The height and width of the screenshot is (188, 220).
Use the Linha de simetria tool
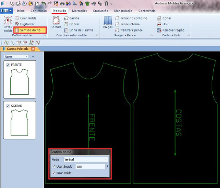pyautogui.click(x=78, y=30)
